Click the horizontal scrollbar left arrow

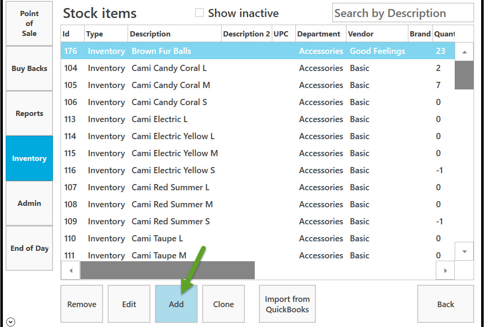(x=71, y=270)
